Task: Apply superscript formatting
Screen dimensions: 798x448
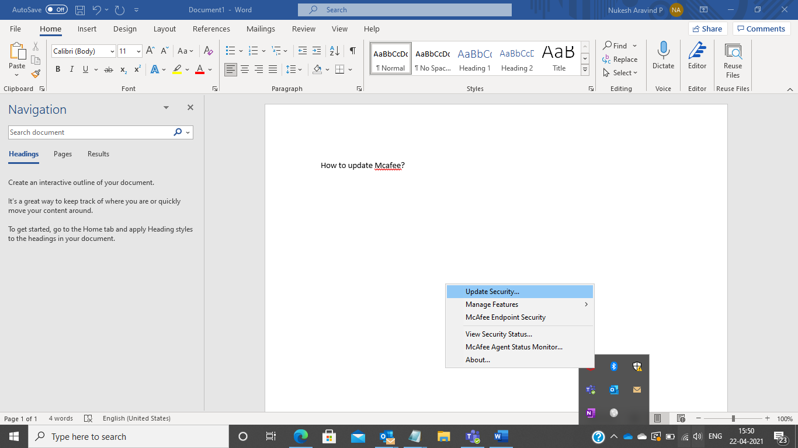Action: [x=137, y=69]
